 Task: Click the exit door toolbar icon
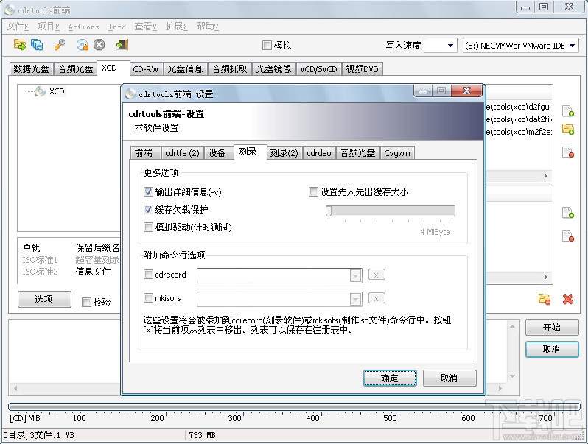[x=122, y=45]
